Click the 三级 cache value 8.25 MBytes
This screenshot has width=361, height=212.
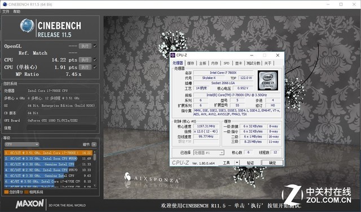click(253, 142)
